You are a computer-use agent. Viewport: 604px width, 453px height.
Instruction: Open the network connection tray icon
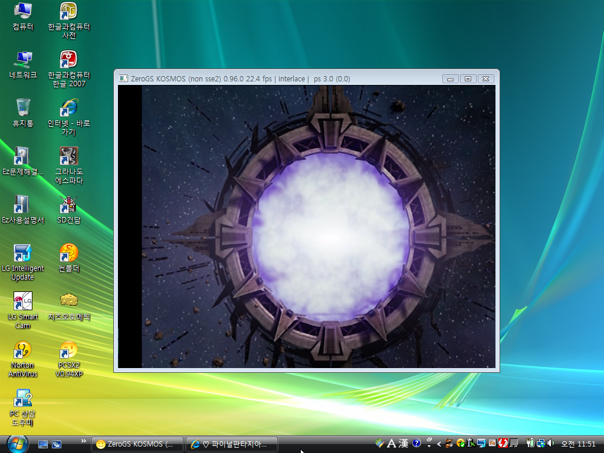click(541, 444)
